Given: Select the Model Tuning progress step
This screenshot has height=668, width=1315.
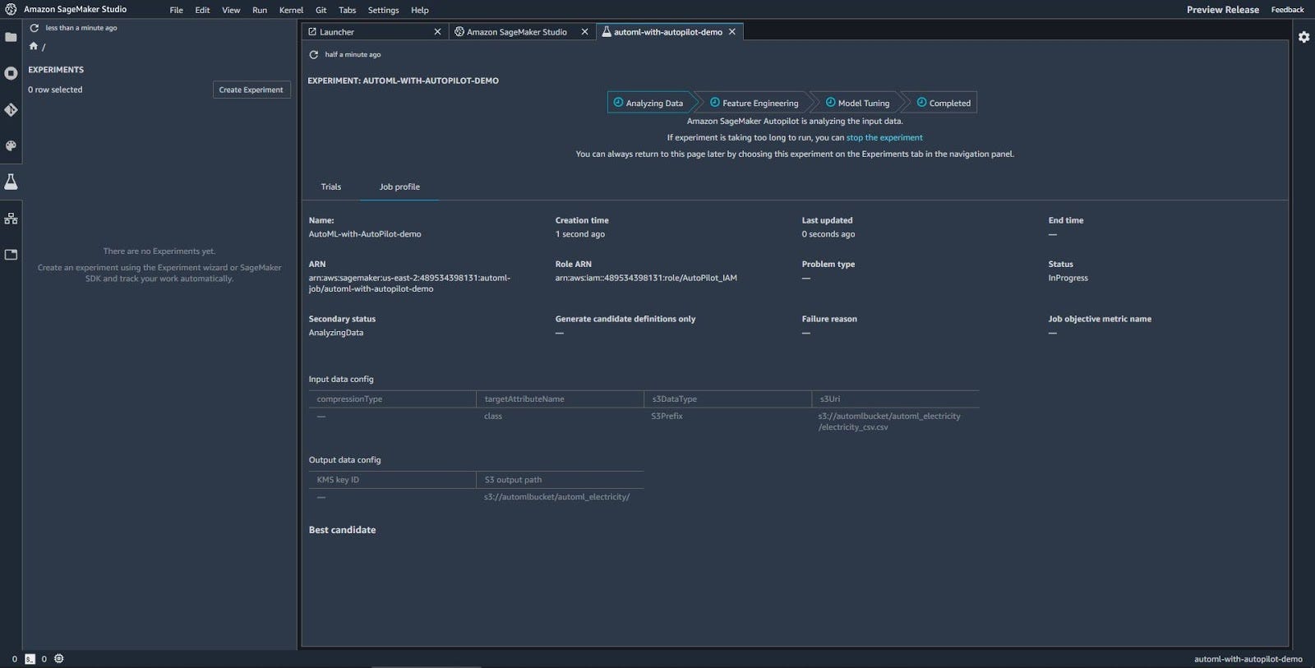Looking at the screenshot, I should pyautogui.click(x=858, y=103).
